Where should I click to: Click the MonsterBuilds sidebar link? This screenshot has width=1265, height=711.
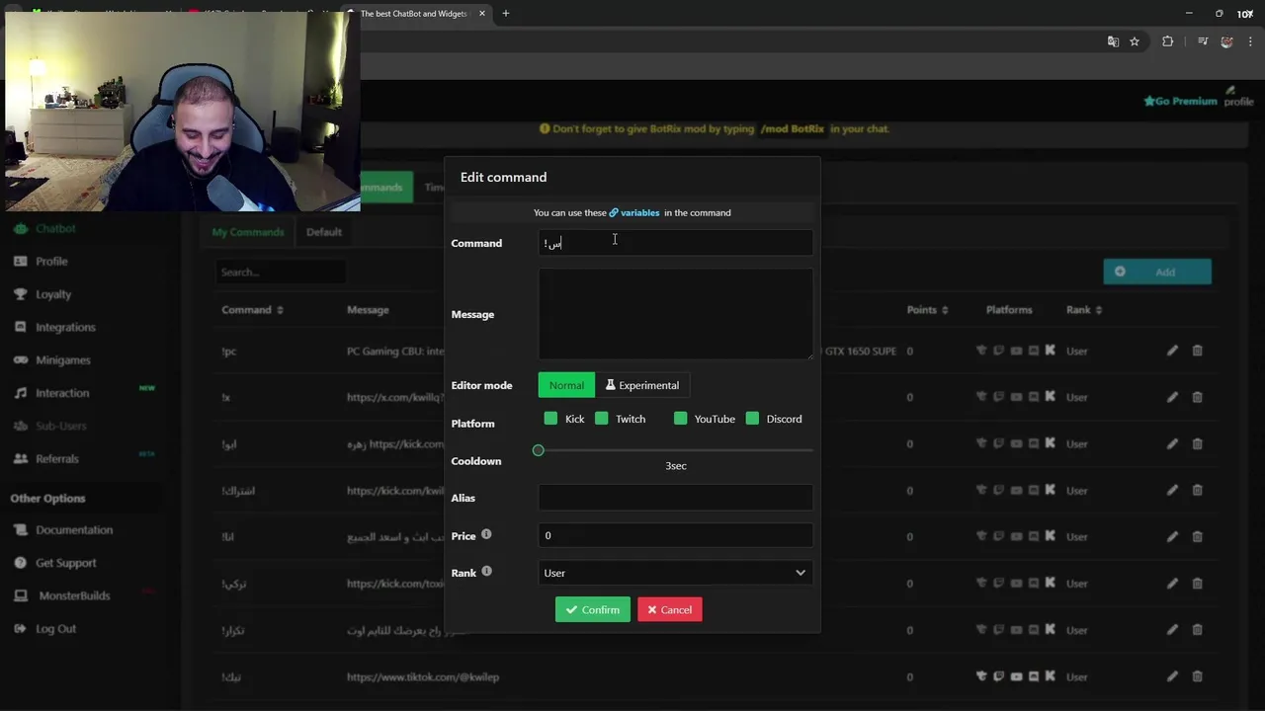point(62,595)
